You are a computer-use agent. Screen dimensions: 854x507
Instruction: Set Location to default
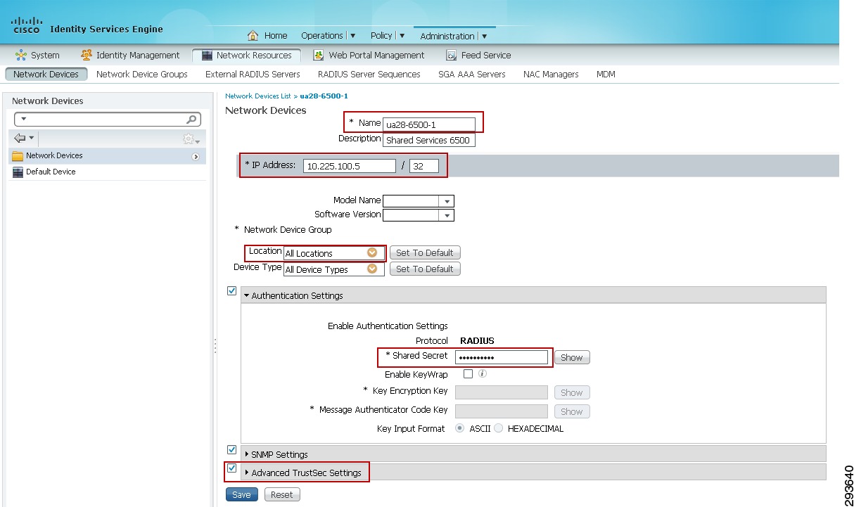[425, 252]
